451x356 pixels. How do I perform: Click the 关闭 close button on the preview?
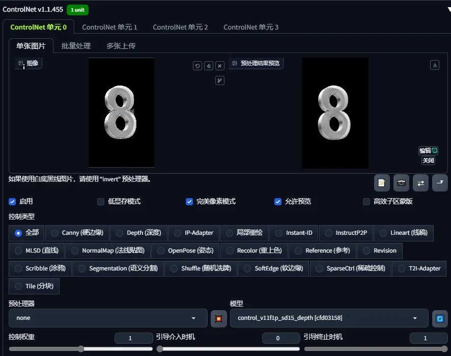pyautogui.click(x=428, y=160)
